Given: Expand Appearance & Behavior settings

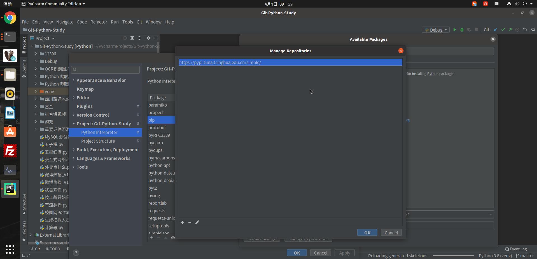Looking at the screenshot, I should tap(74, 80).
